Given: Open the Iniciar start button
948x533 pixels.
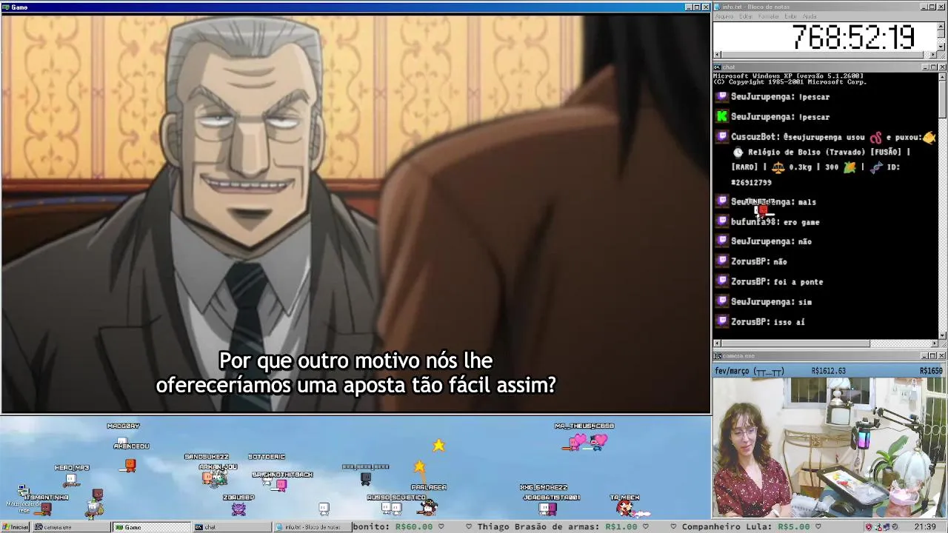Looking at the screenshot, I should pyautogui.click(x=16, y=527).
